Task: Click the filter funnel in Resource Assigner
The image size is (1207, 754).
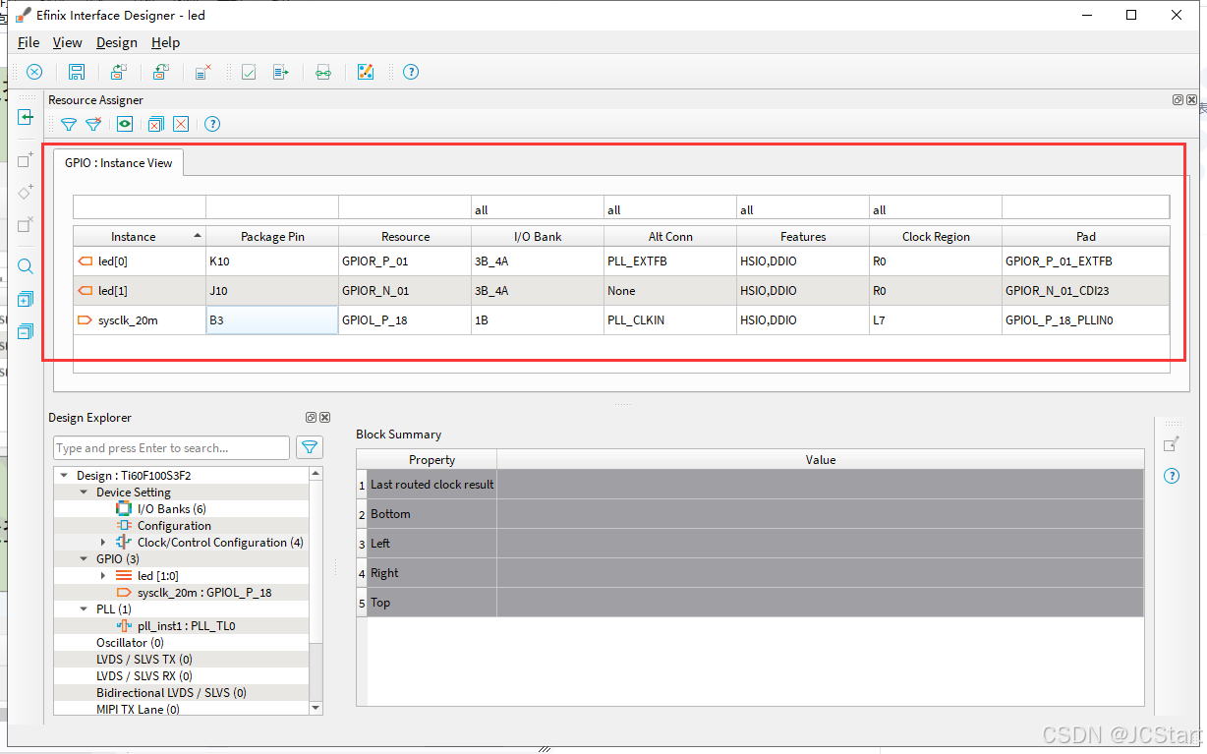Action: coord(68,124)
